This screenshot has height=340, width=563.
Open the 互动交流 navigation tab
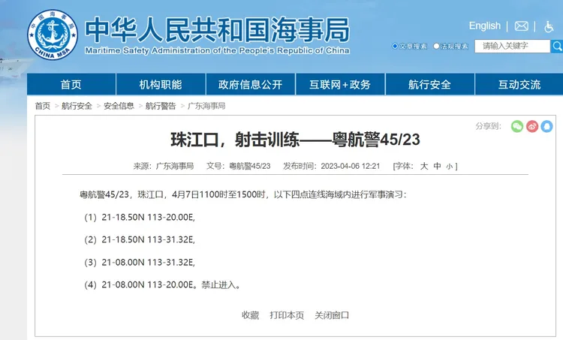coord(519,84)
